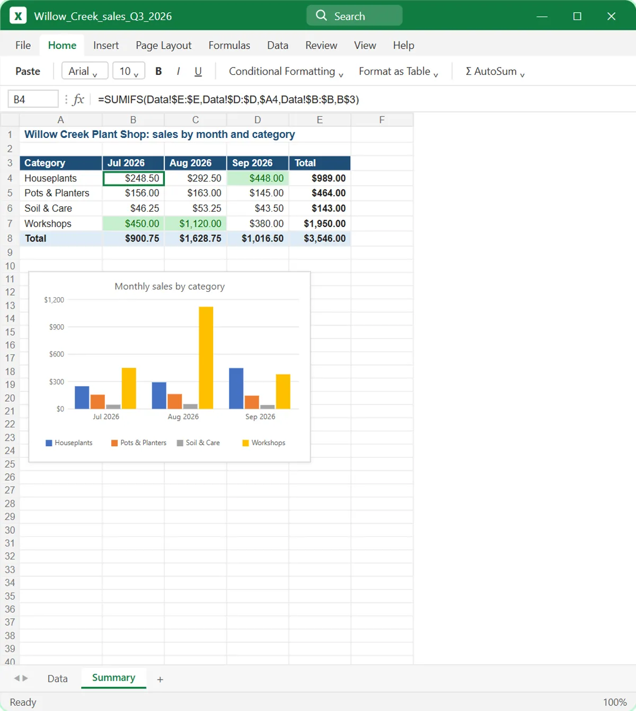The image size is (636, 711).
Task: Select cell with $1,628.75
Action: tap(196, 238)
